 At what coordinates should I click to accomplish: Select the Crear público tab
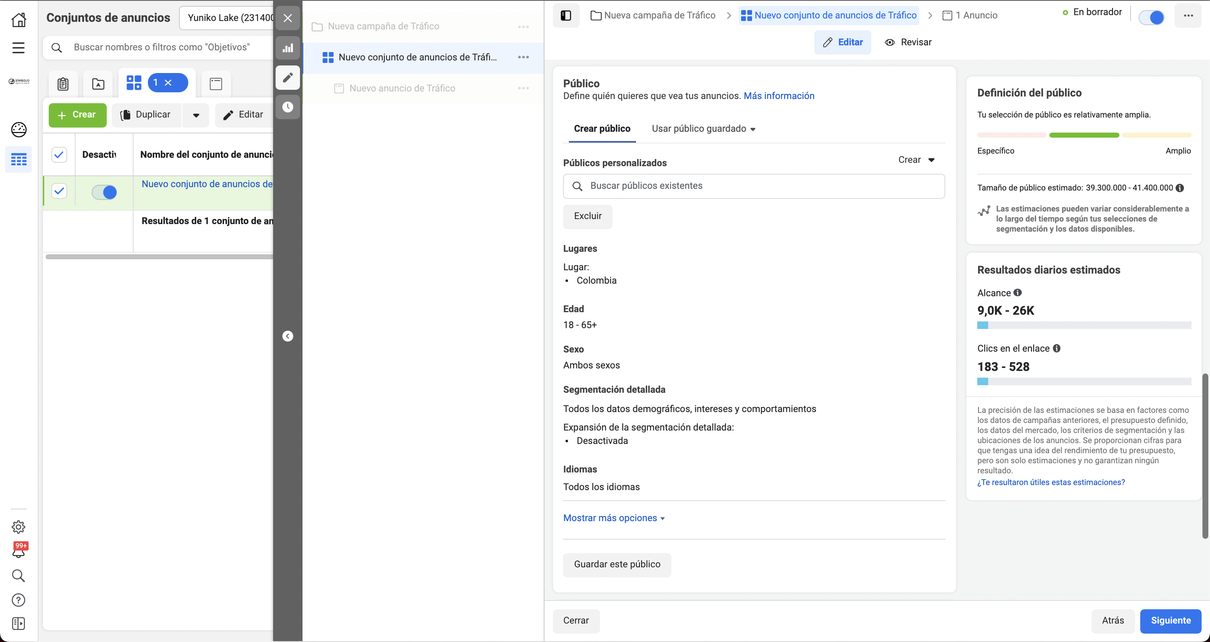click(602, 128)
